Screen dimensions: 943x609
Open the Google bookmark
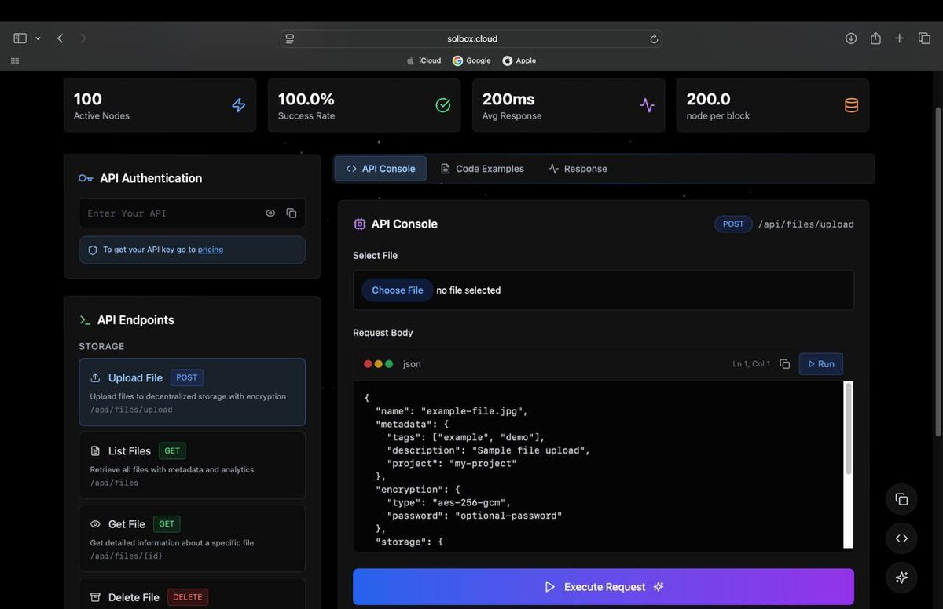point(472,60)
